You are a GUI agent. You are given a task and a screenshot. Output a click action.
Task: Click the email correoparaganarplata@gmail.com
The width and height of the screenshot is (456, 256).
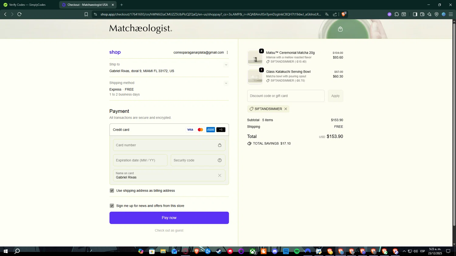click(199, 52)
